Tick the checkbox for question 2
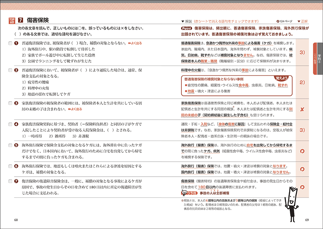 coord(10,70)
